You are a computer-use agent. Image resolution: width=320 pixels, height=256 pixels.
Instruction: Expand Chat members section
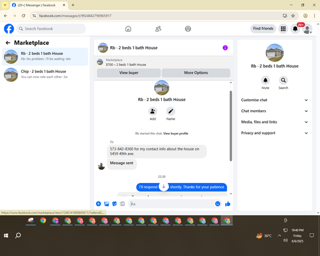[x=275, y=111]
